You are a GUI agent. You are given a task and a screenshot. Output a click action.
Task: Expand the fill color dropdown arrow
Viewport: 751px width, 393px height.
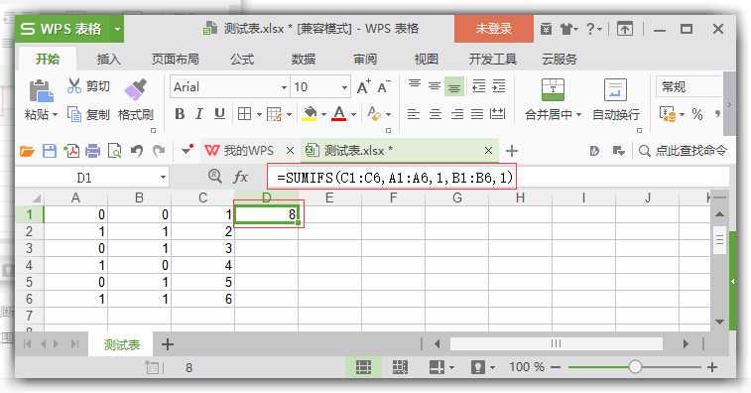pyautogui.click(x=323, y=115)
